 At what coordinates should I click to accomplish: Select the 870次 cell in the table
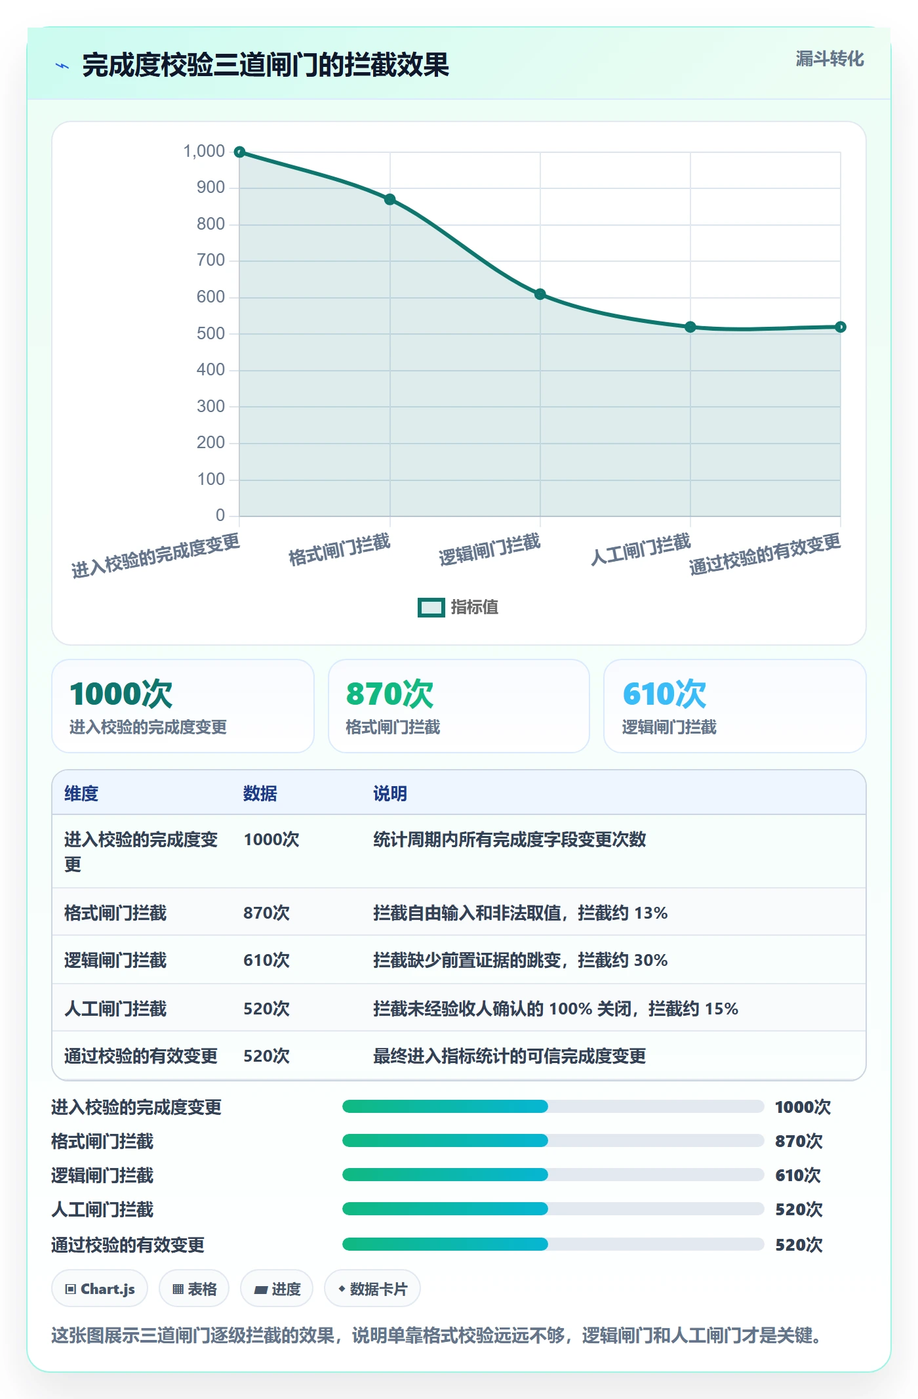[267, 913]
